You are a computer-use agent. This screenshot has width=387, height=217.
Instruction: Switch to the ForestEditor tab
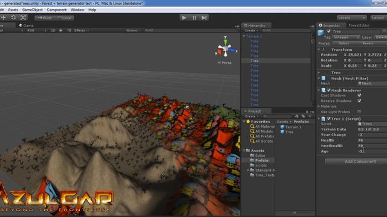359,25
